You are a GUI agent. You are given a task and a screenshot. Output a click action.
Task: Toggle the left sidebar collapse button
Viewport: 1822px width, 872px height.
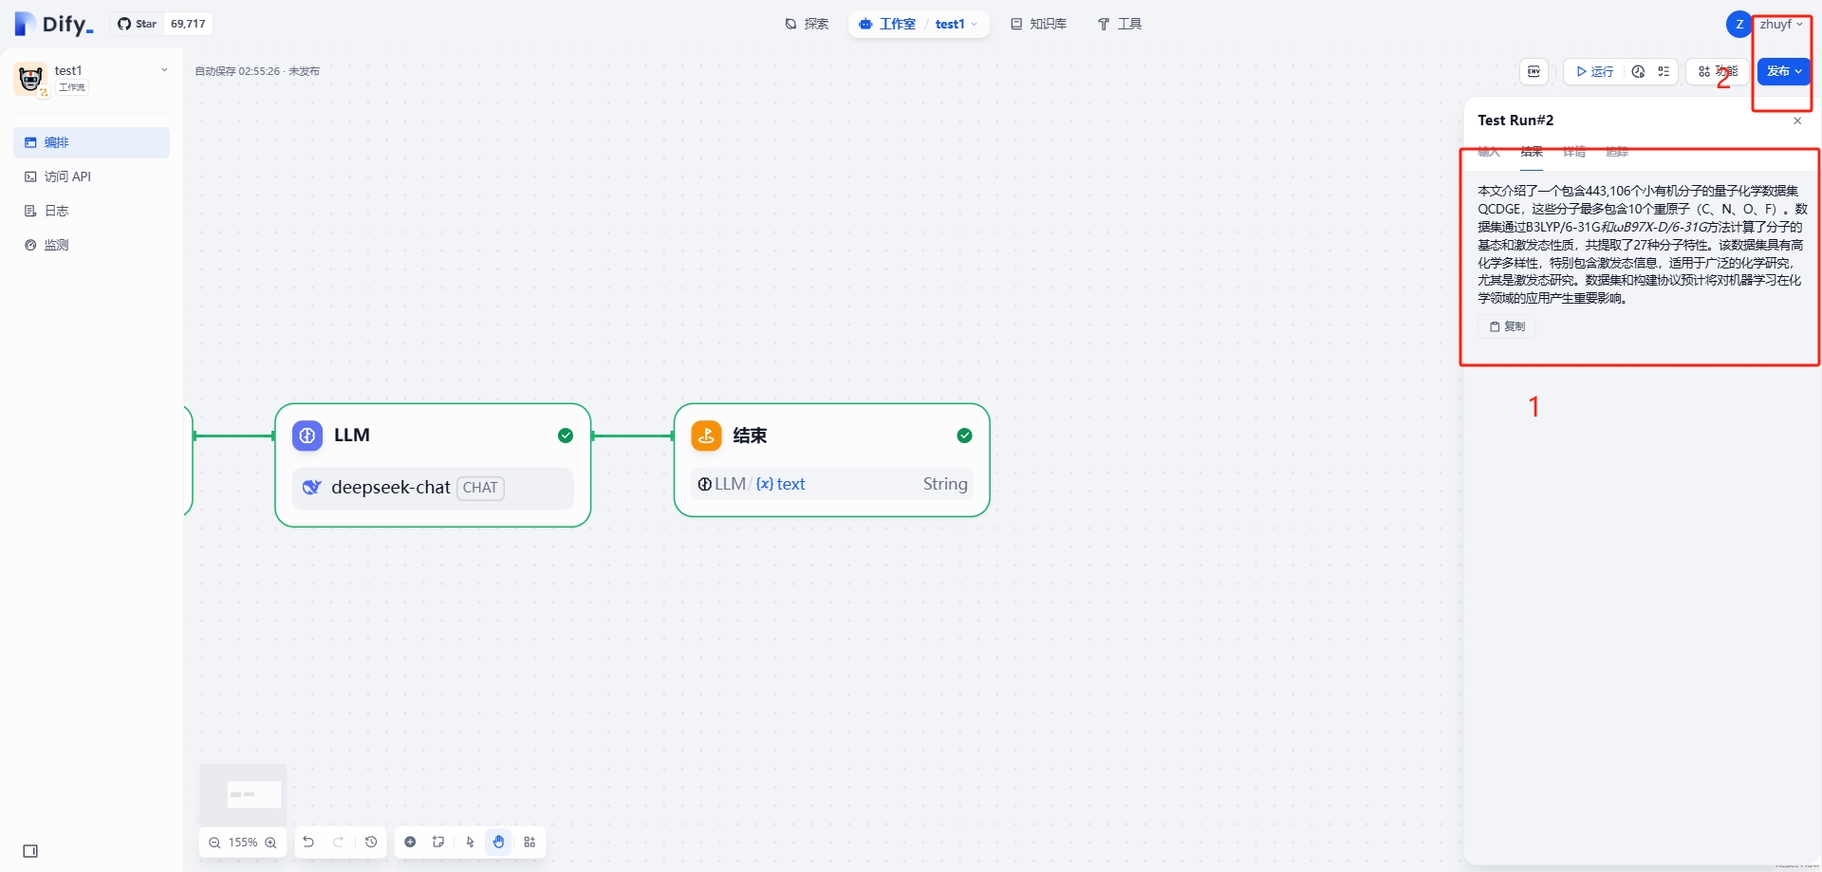pyautogui.click(x=30, y=851)
